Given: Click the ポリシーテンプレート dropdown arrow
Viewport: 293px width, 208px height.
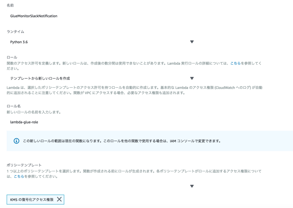Looking at the screenshot, I should point(192,186).
